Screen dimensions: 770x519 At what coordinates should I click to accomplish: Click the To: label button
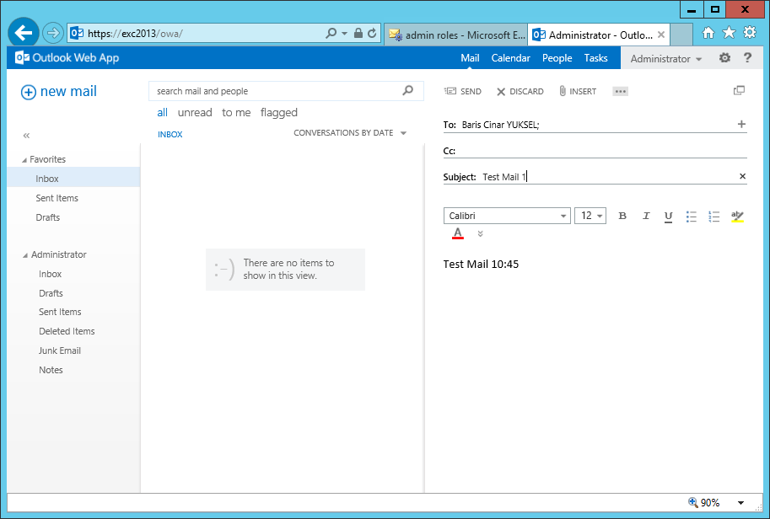point(450,125)
